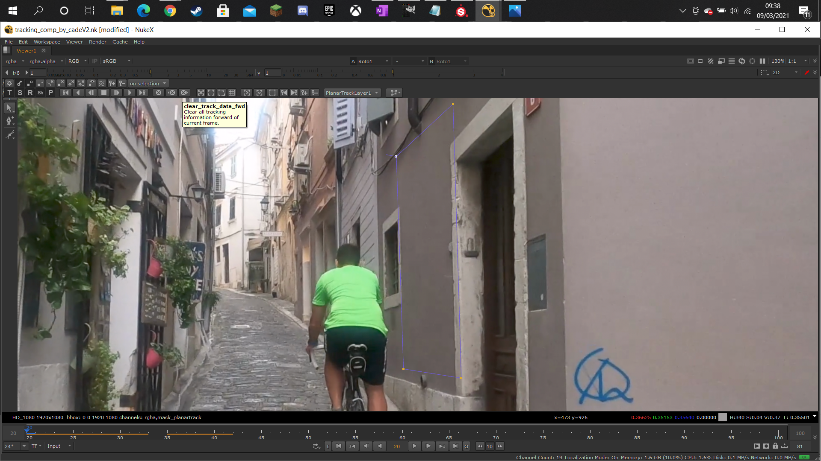
Task: Click the roto settings gear icon
Action: coord(9,83)
